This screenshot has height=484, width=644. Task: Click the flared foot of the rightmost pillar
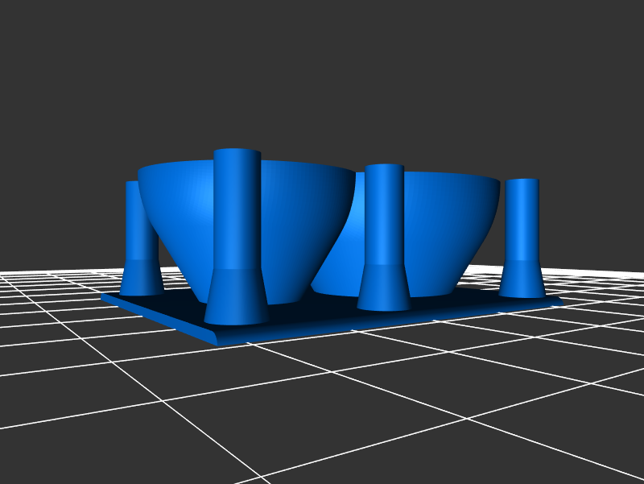pos(522,279)
